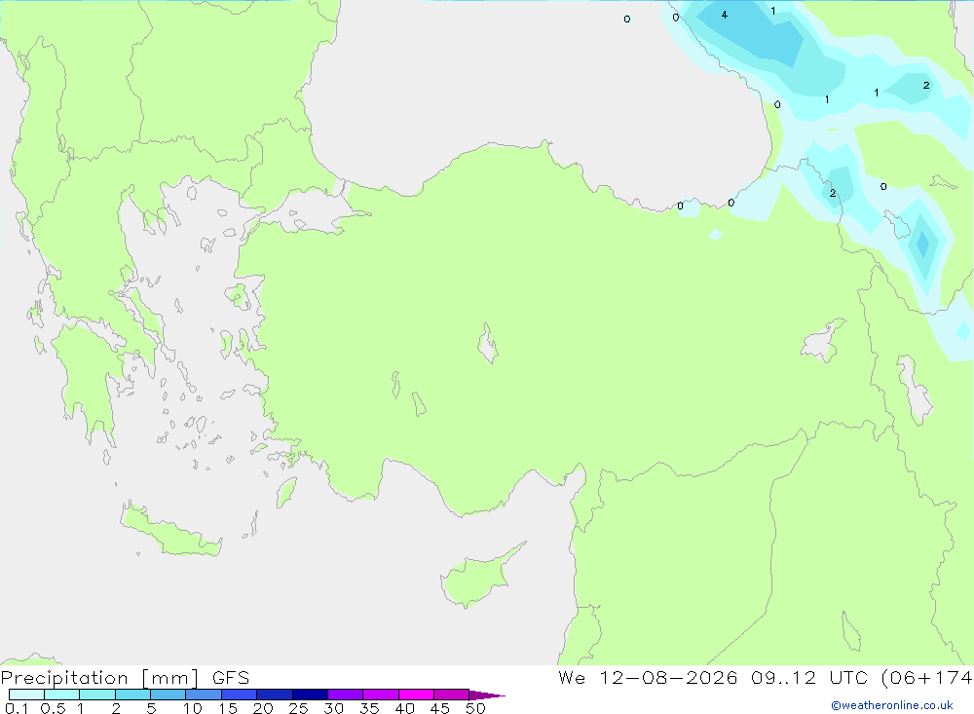Click the 0.1–0.5 mm lightest cyan legend swatch
This screenshot has height=714, width=974.
26,695
